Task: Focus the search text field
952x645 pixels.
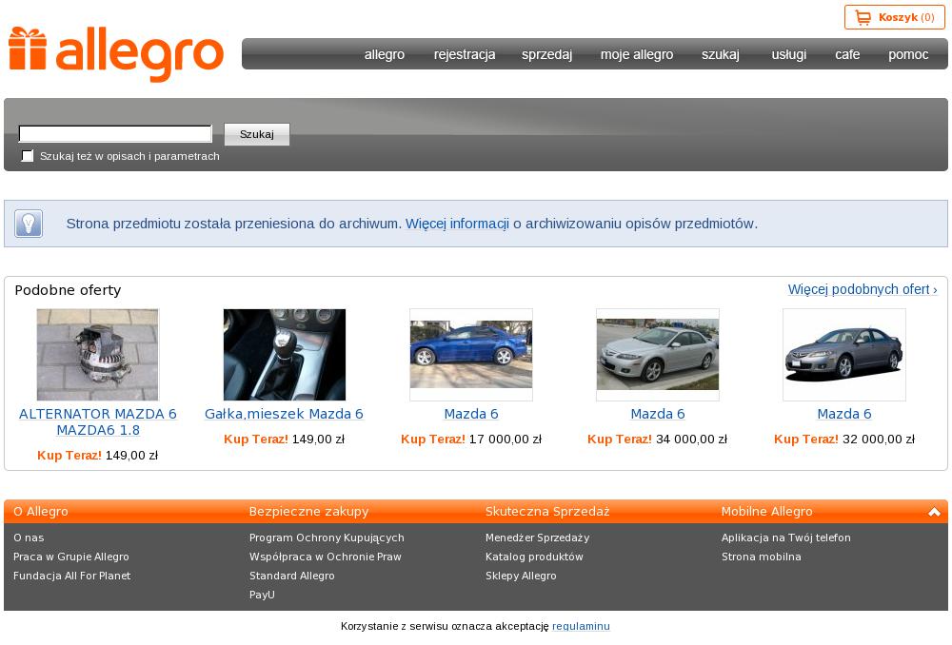Action: coord(115,133)
